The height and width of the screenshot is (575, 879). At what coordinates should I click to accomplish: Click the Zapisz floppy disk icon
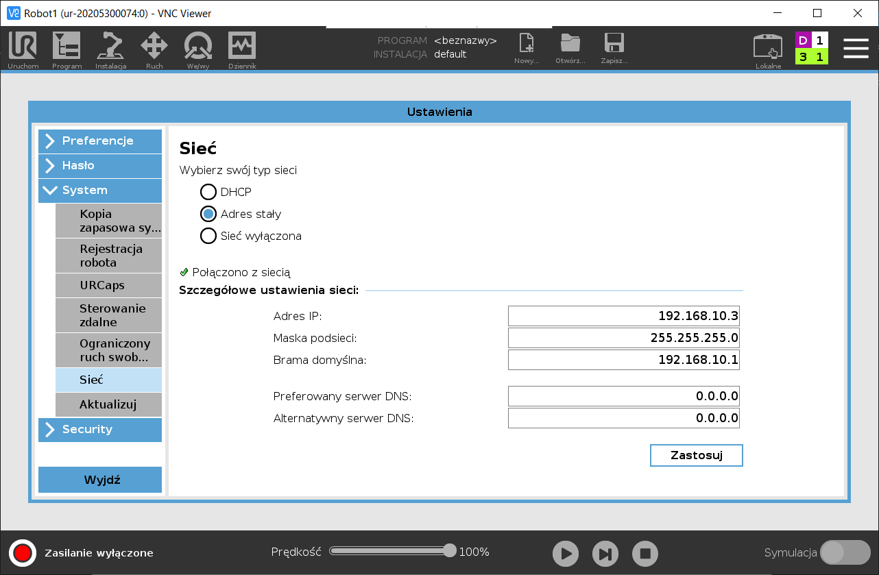click(x=614, y=48)
